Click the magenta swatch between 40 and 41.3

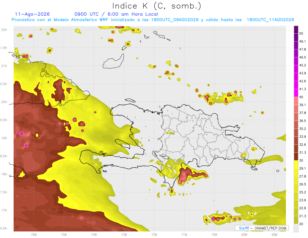(296, 93)
